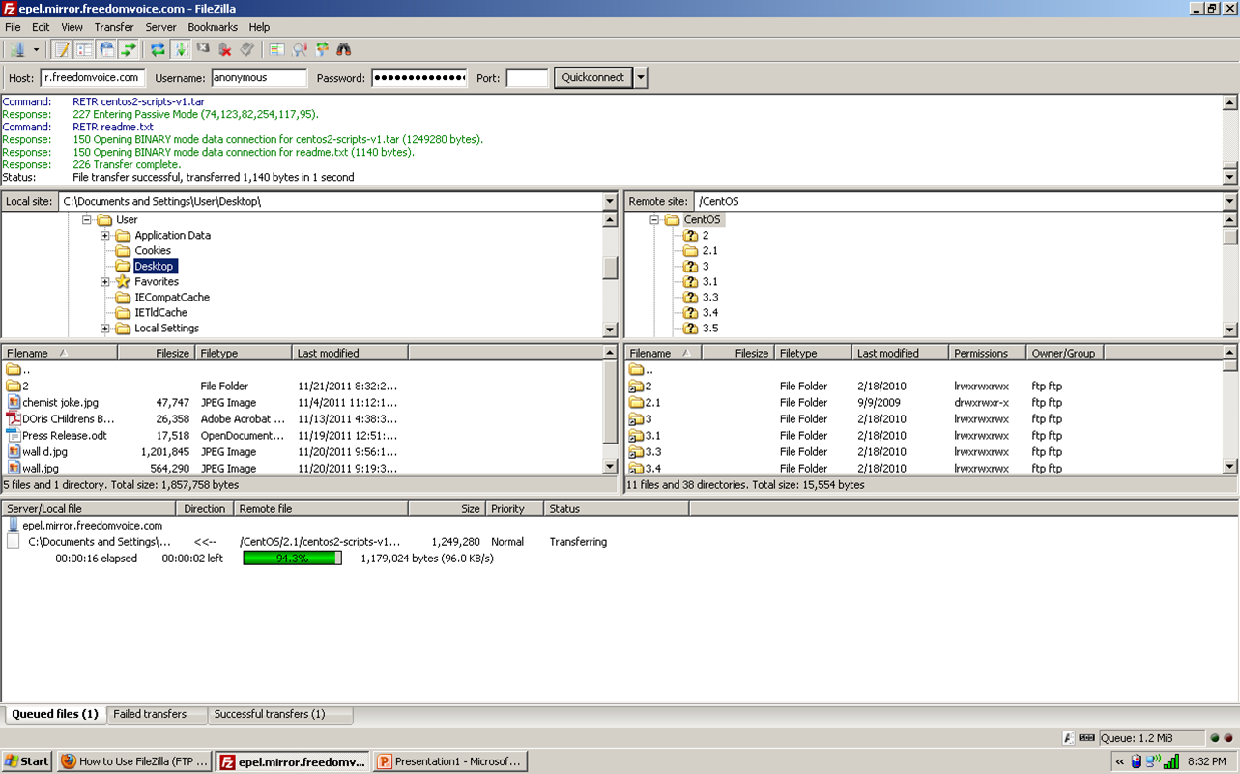Open Local site path dropdown
The width and height of the screenshot is (1240, 774).
[610, 201]
